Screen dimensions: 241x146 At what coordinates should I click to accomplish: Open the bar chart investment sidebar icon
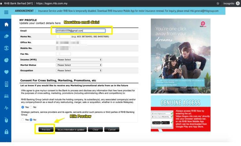(x=6, y=96)
